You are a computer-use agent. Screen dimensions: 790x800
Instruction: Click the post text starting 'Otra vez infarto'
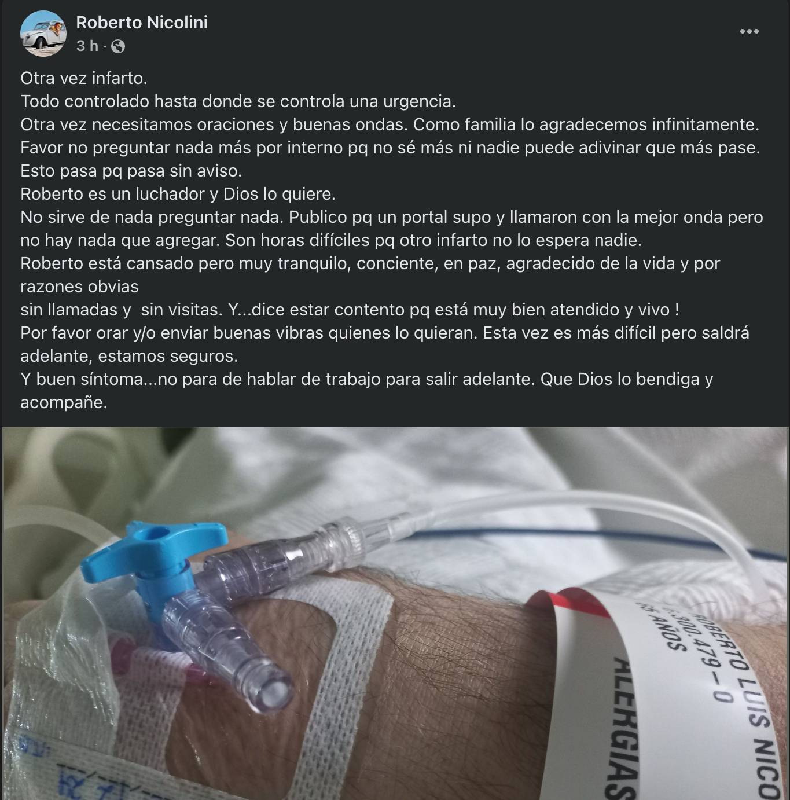click(x=84, y=78)
